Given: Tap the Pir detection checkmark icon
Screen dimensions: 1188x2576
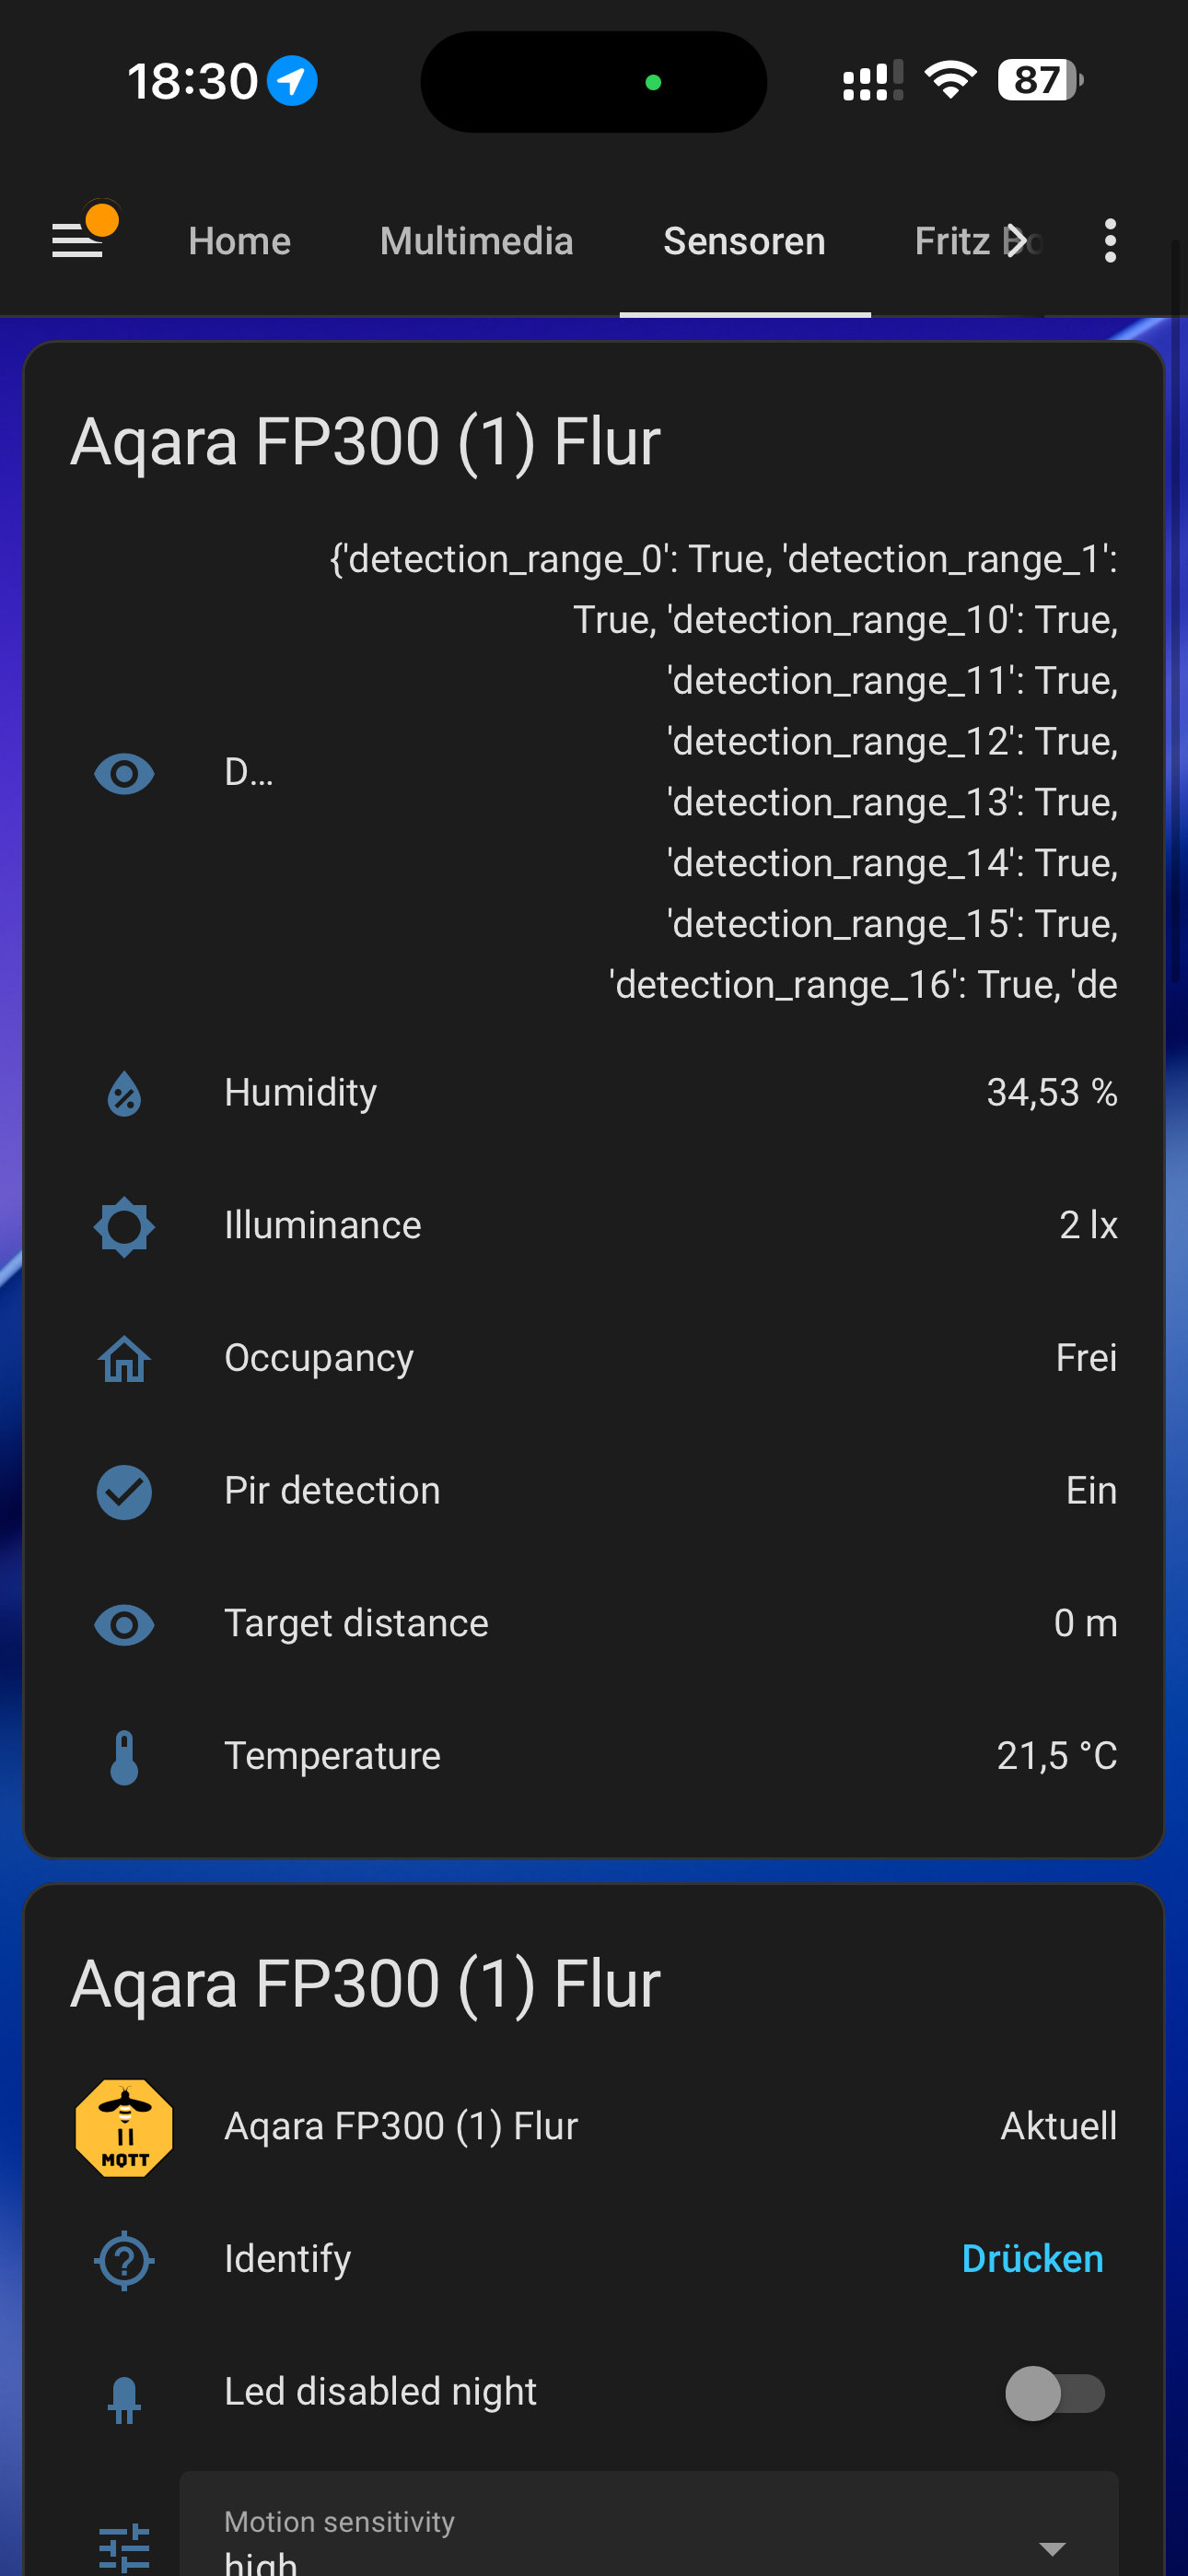Looking at the screenshot, I should click(x=124, y=1492).
